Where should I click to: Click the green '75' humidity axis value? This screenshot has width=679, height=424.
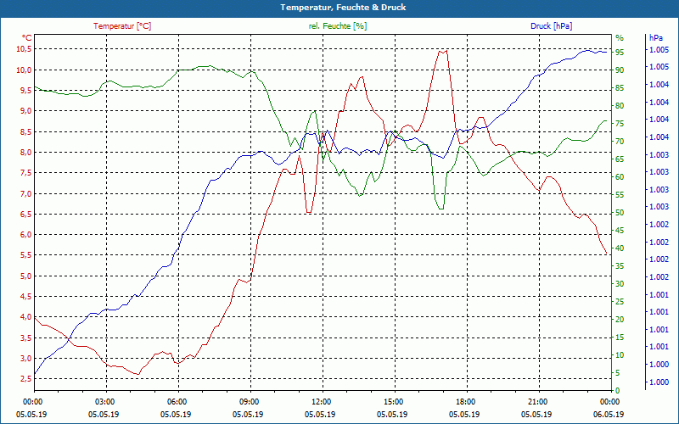click(620, 124)
